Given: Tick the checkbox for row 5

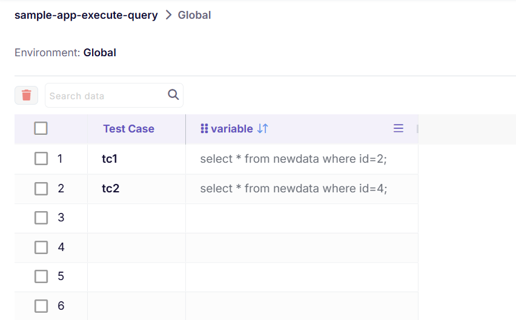Looking at the screenshot, I should (x=41, y=276).
